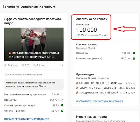This screenshot has height=122, width=140.
Task: Click the Новые комментарии heading
Action: [x=91, y=117]
